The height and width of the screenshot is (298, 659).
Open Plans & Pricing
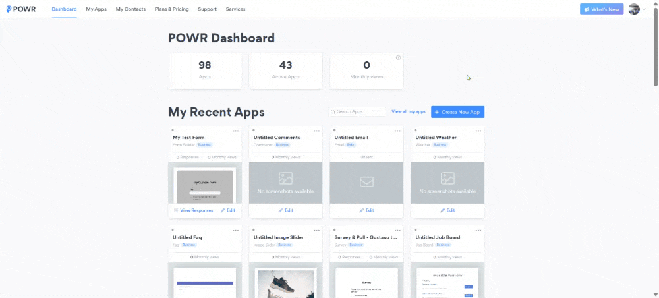(171, 9)
